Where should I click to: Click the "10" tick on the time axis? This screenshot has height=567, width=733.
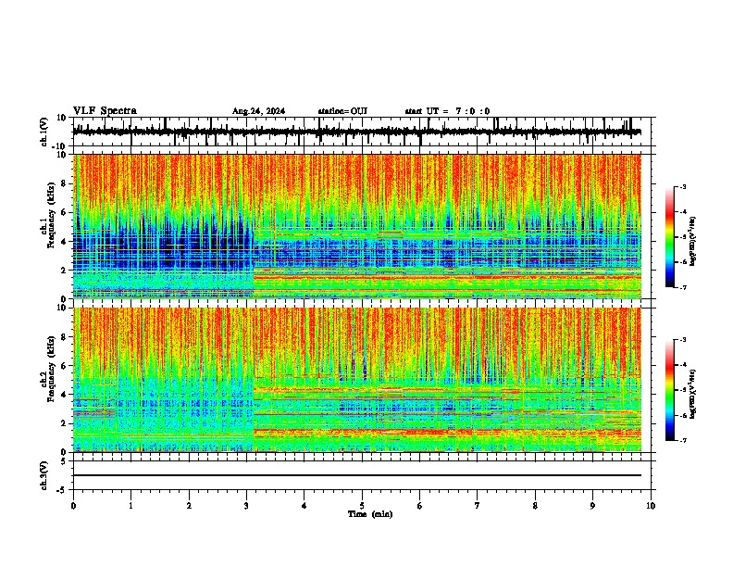[x=651, y=506]
